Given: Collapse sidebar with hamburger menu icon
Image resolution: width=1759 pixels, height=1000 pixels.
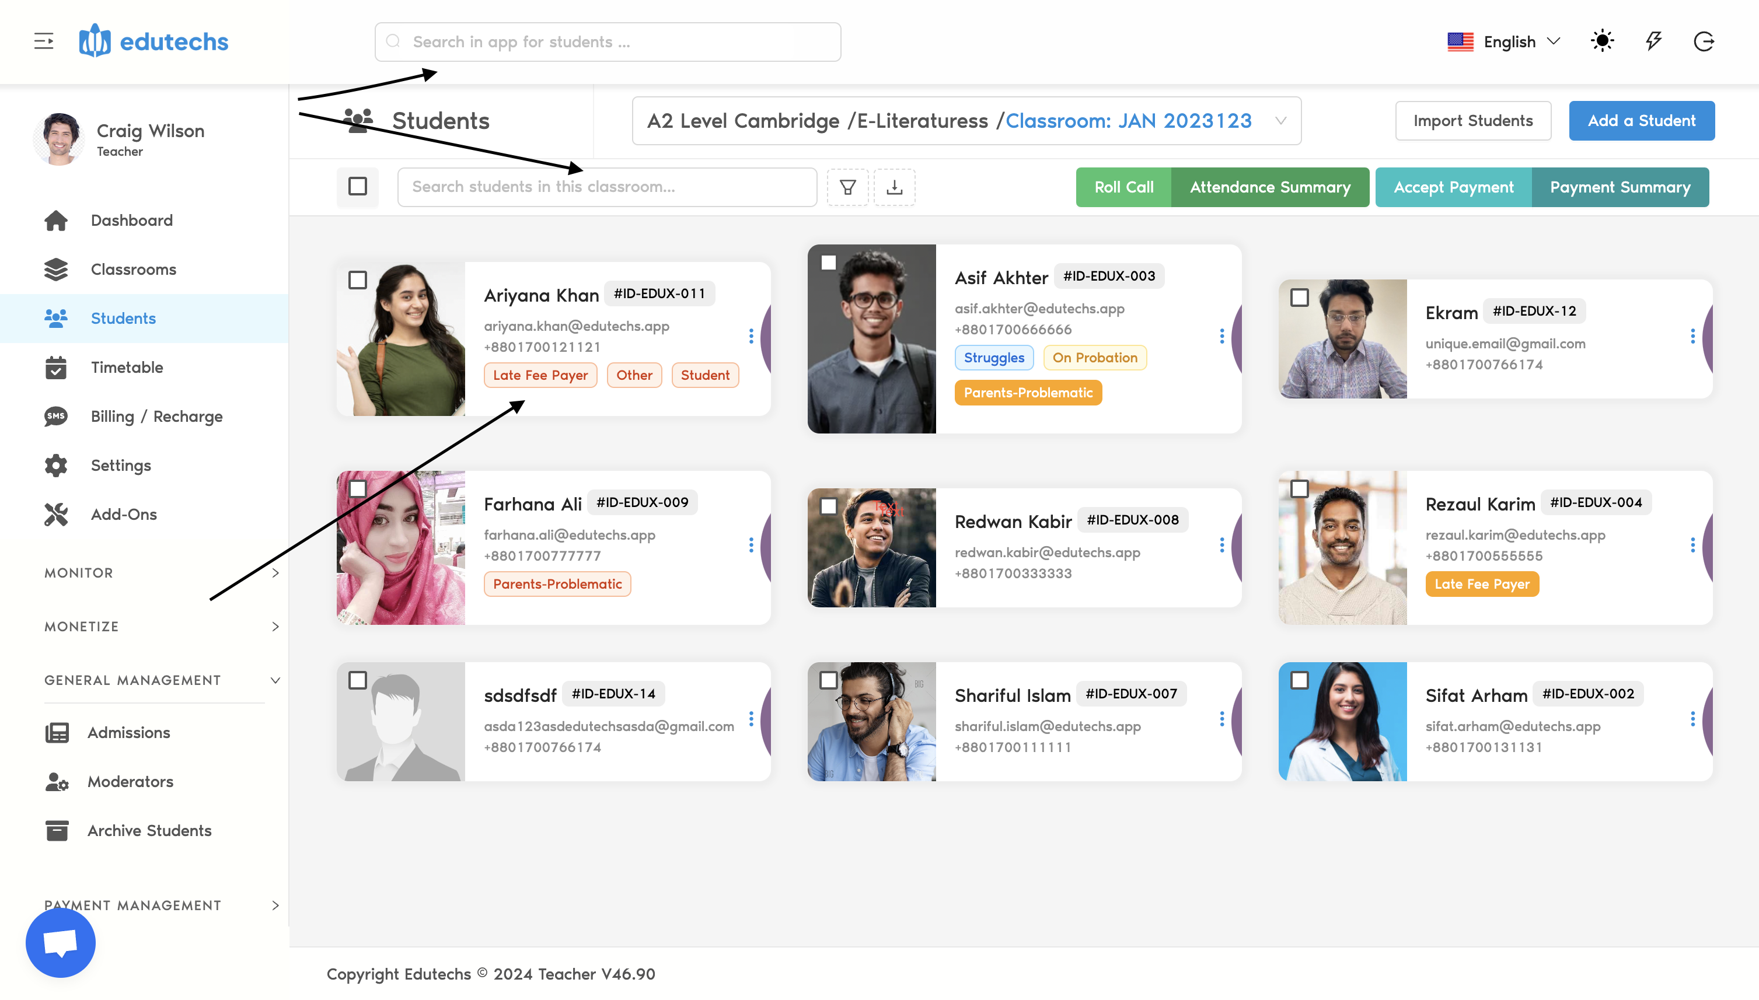Looking at the screenshot, I should [x=44, y=41].
